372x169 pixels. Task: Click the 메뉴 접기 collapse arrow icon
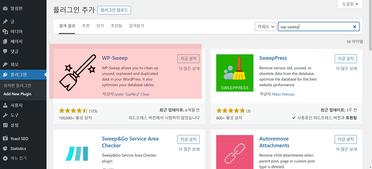[x=5, y=158]
